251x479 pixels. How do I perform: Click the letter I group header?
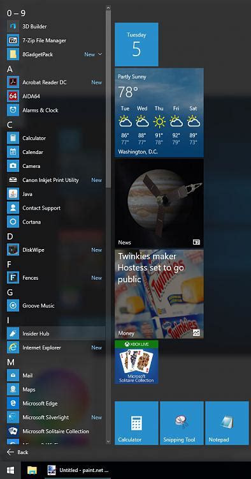pos(8,320)
